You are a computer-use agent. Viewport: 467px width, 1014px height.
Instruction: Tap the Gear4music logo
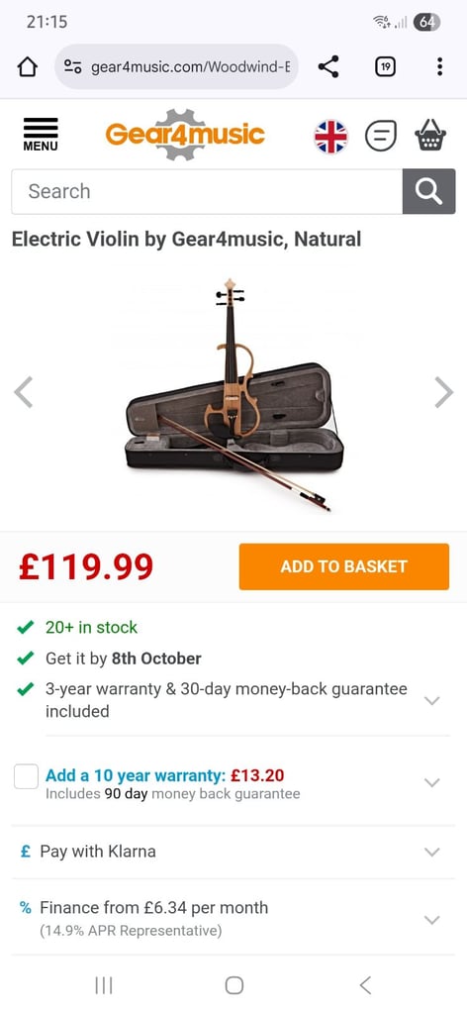(x=185, y=135)
